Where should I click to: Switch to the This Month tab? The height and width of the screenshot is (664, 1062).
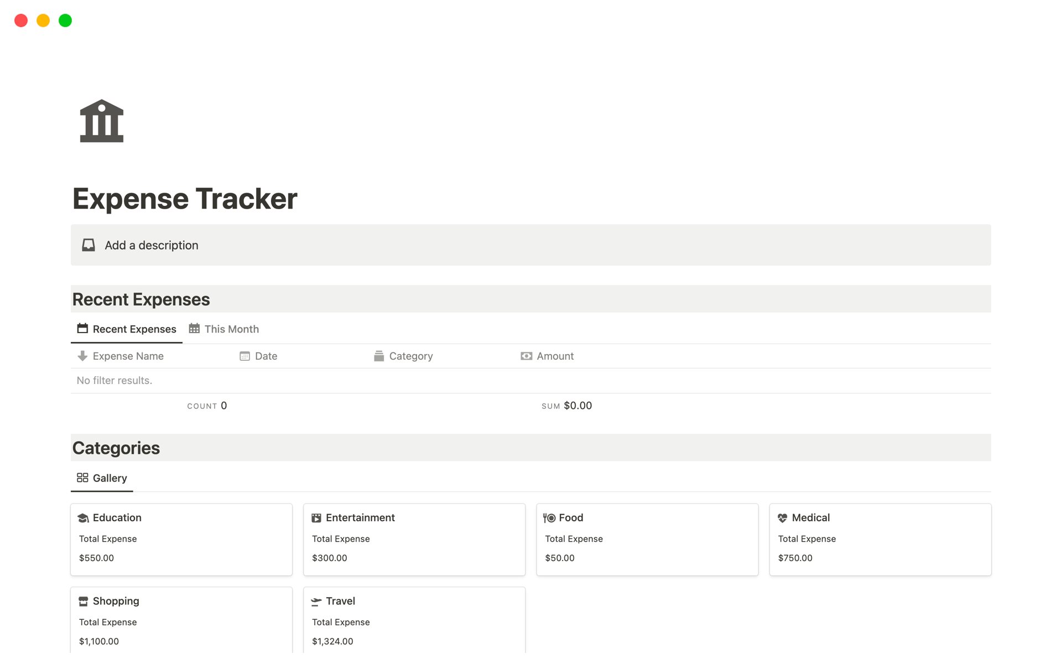pos(231,329)
